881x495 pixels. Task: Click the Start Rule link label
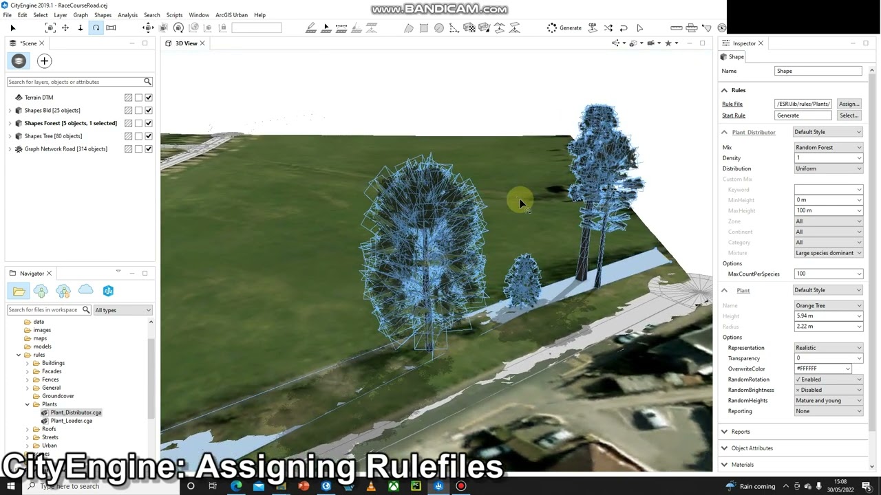click(x=734, y=115)
